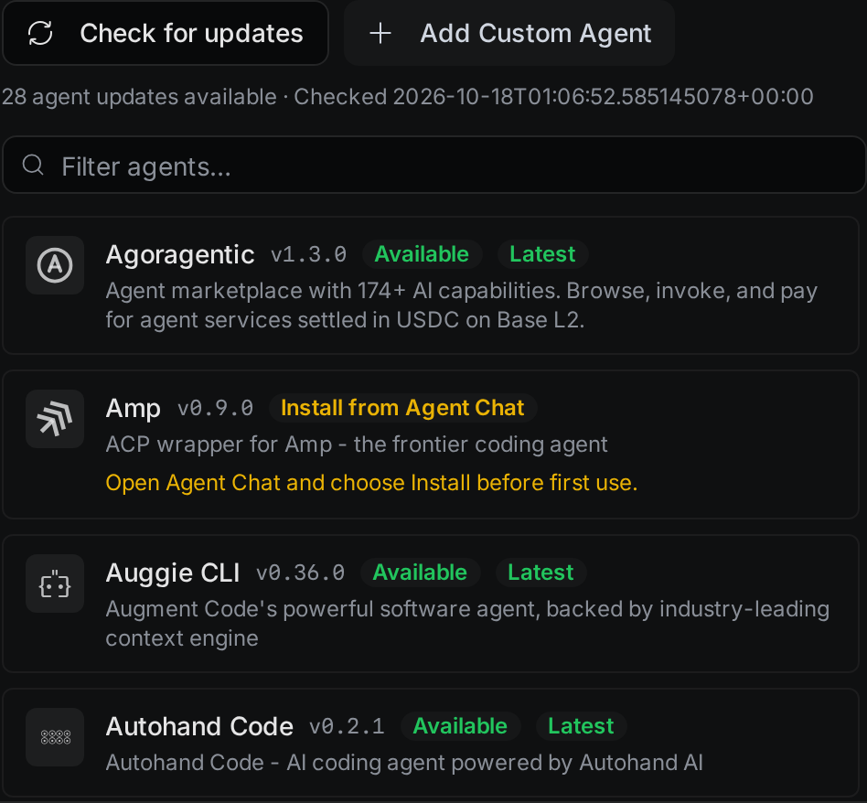Click the plus icon in Add Custom Agent
The height and width of the screenshot is (803, 867).
380,33
